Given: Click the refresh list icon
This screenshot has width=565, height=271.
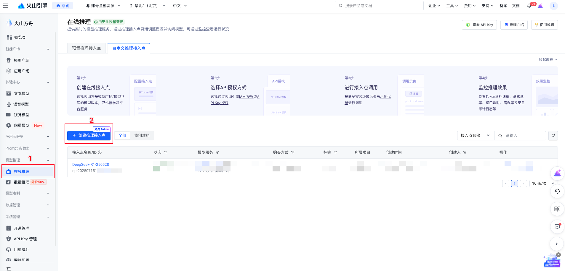Looking at the screenshot, I should (553, 135).
